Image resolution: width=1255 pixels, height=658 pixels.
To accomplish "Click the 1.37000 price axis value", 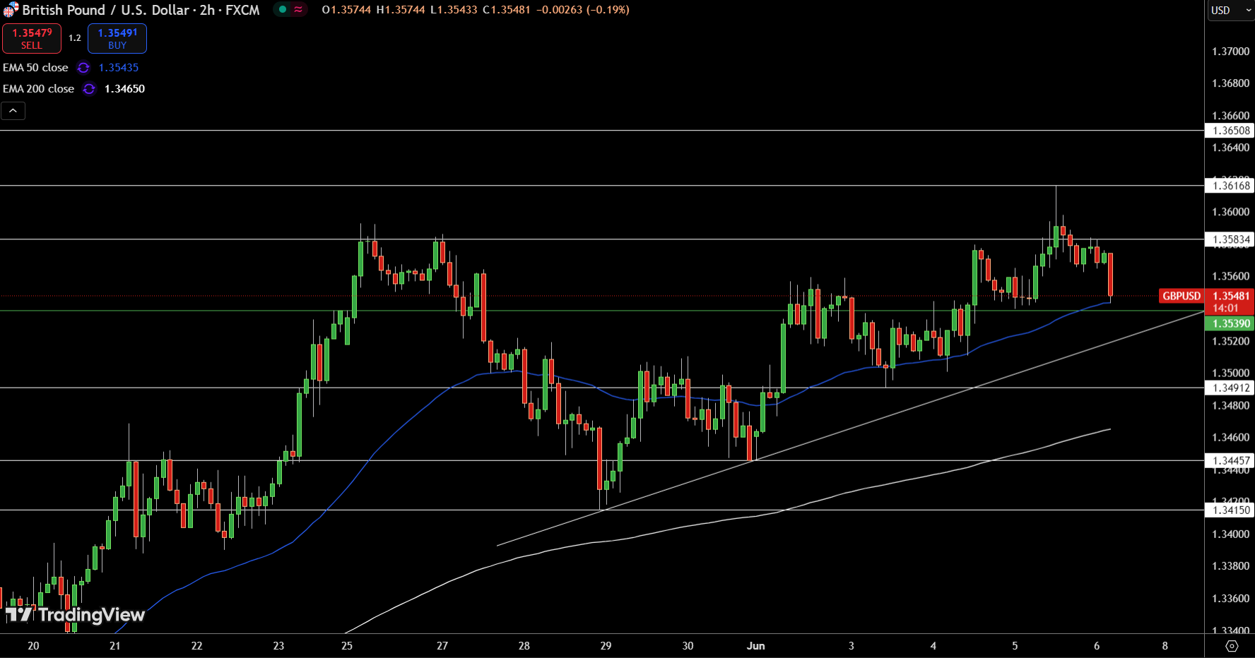I will [x=1230, y=52].
